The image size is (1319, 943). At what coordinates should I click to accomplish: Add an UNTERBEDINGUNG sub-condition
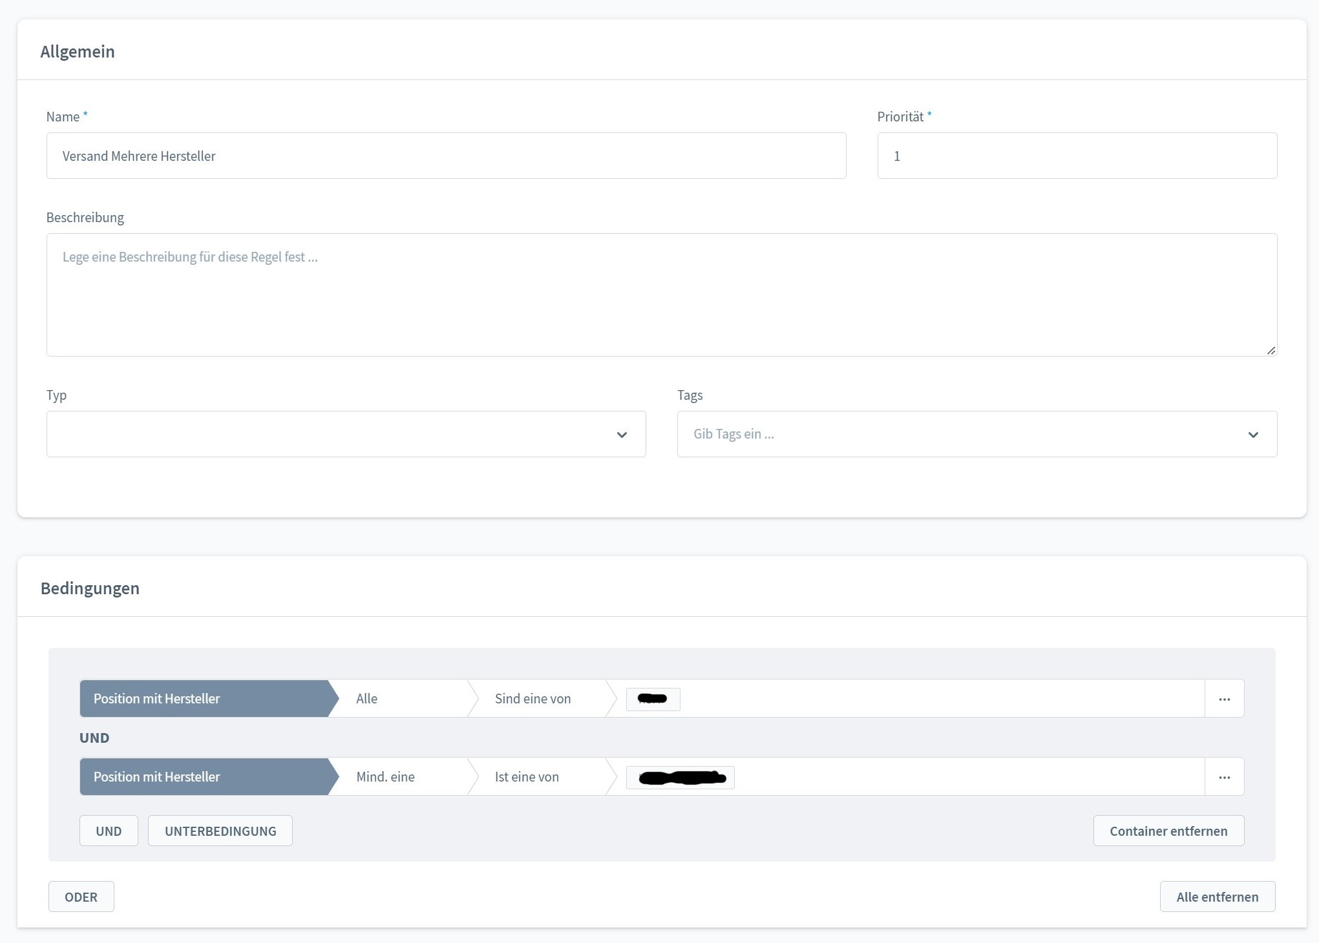(x=220, y=831)
